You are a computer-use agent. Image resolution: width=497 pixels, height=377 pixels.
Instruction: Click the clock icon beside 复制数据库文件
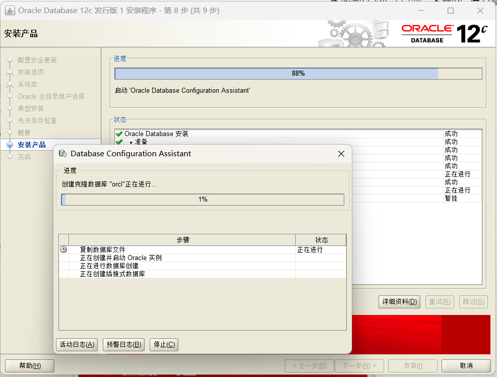[x=64, y=249]
